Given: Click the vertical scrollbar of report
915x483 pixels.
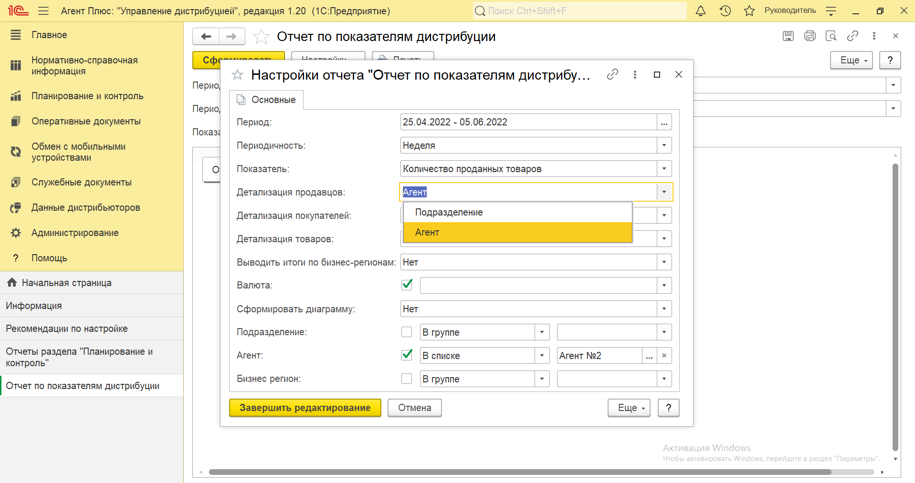Looking at the screenshot, I should [x=895, y=308].
